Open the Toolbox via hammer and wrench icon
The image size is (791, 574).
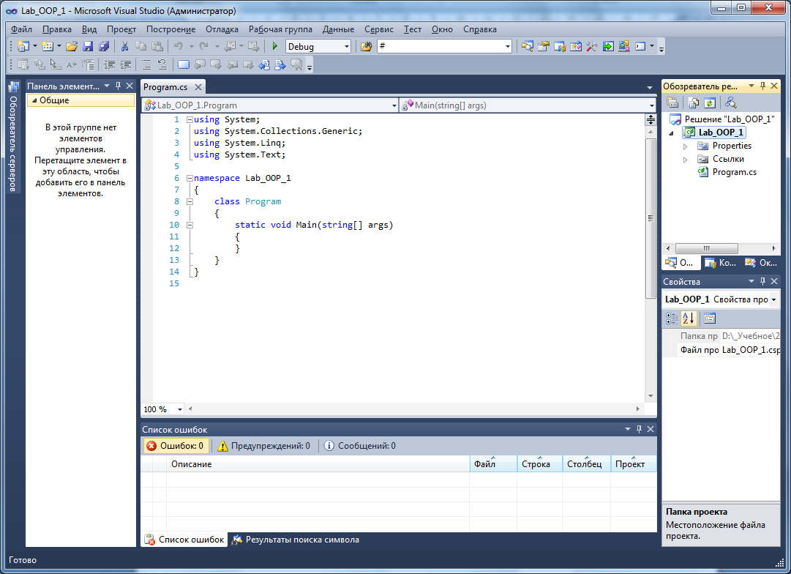point(592,46)
